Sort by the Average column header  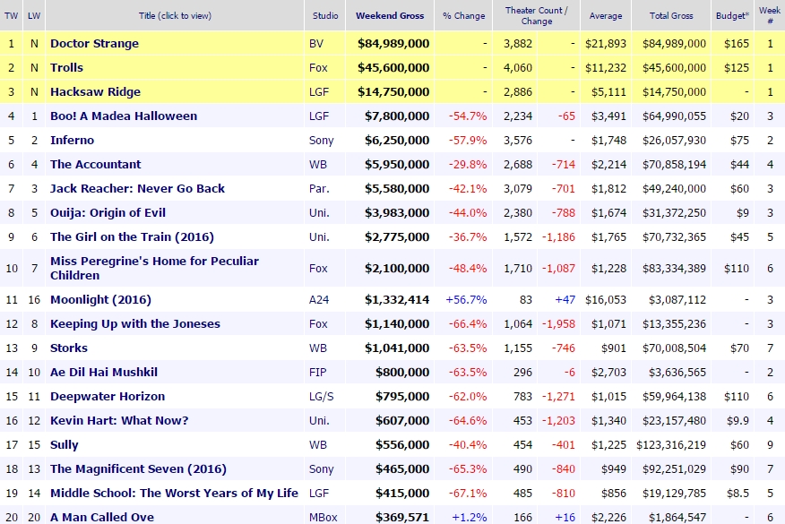606,15
